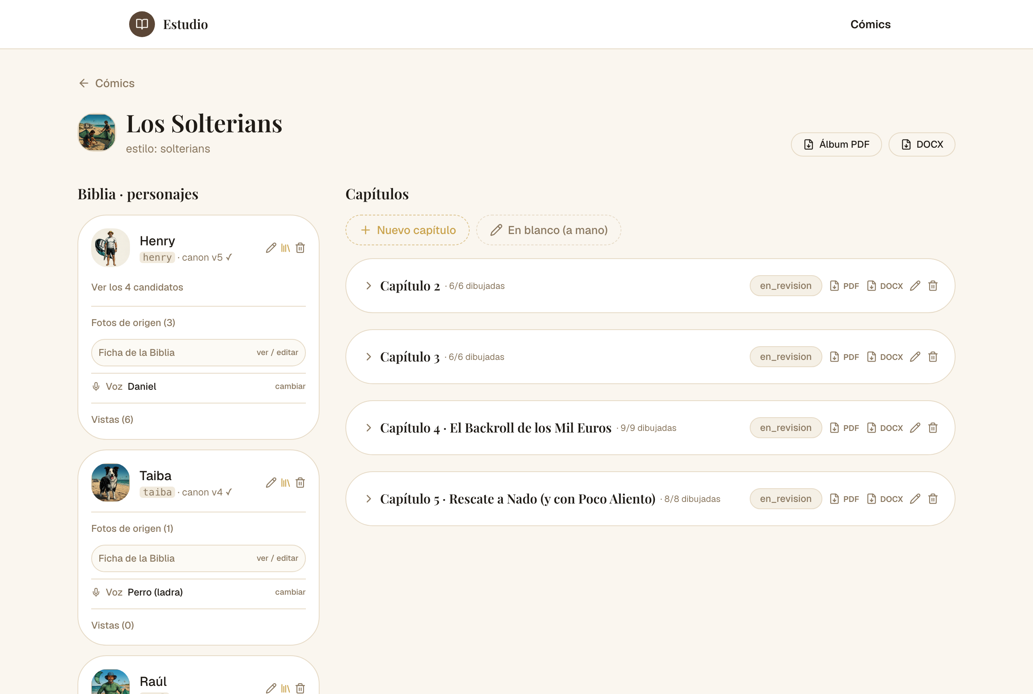Viewport: 1033px width, 694px height.
Task: Click the henry slug tag
Action: coord(157,257)
